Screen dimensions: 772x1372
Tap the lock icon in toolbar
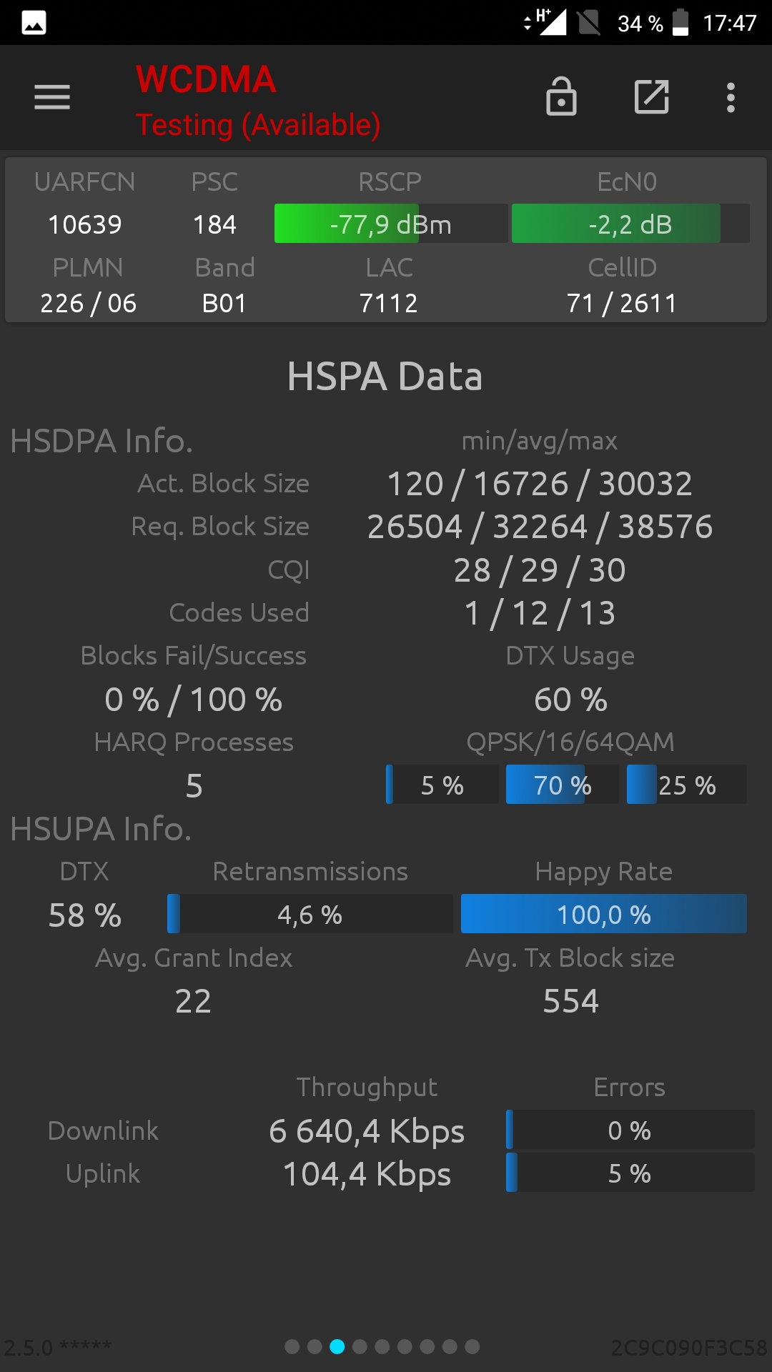point(561,96)
